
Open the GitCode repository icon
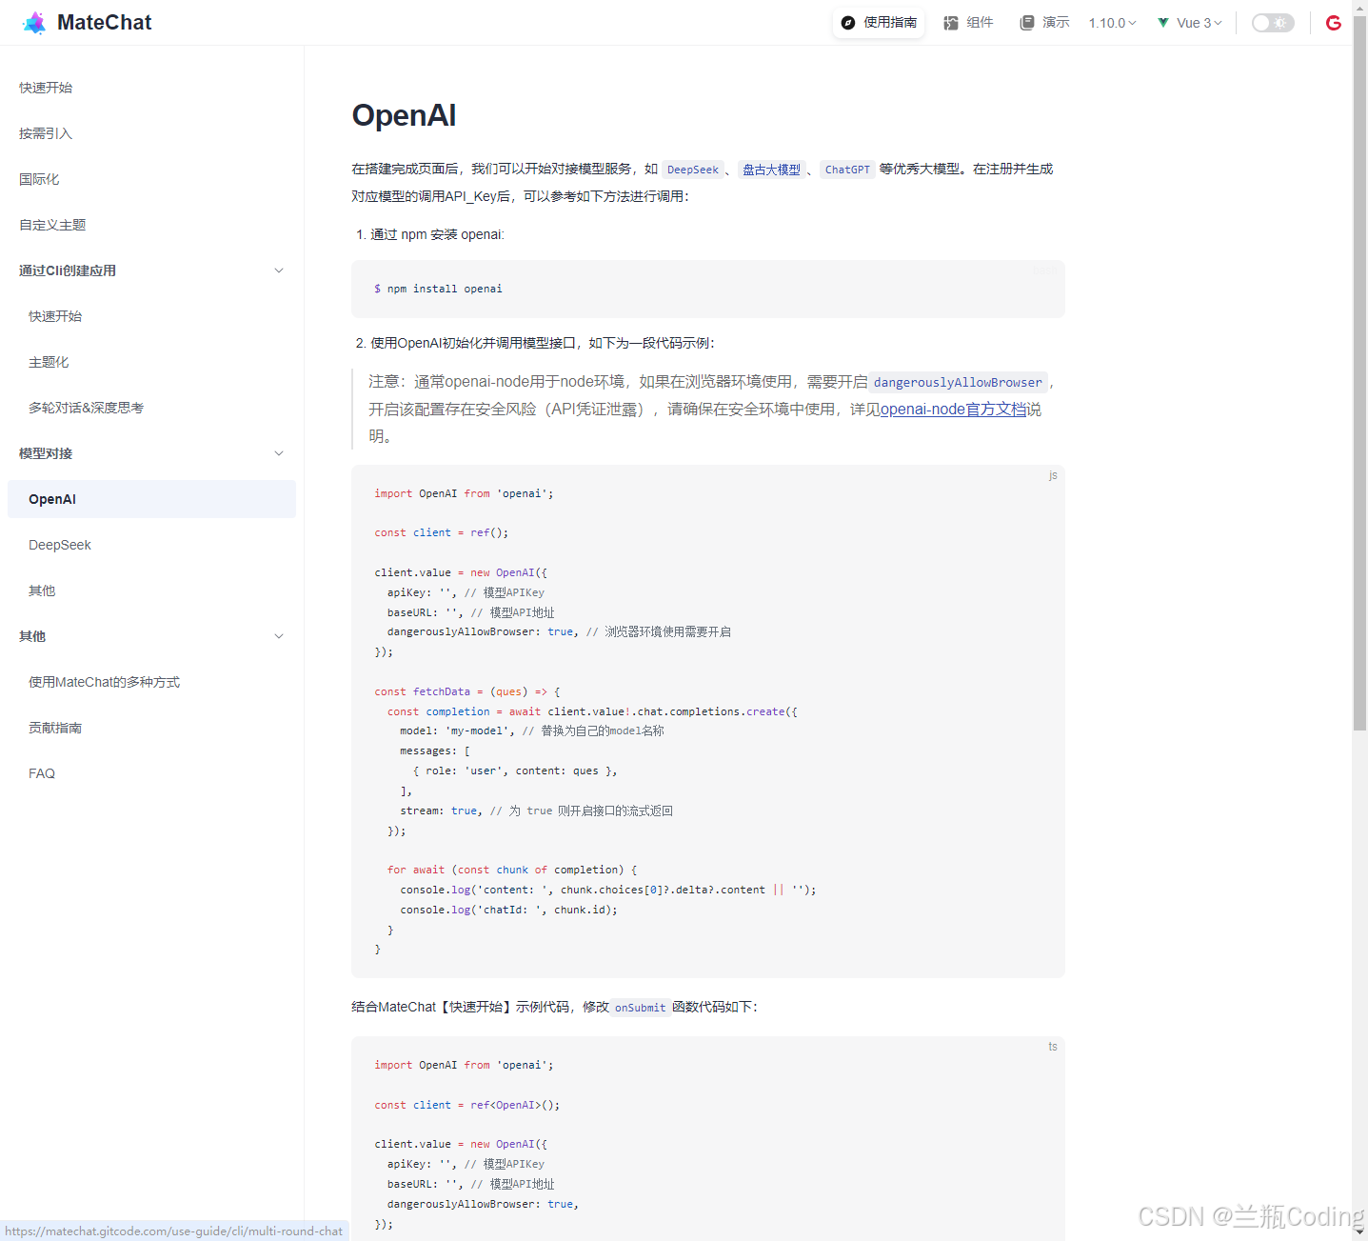[x=1334, y=23]
